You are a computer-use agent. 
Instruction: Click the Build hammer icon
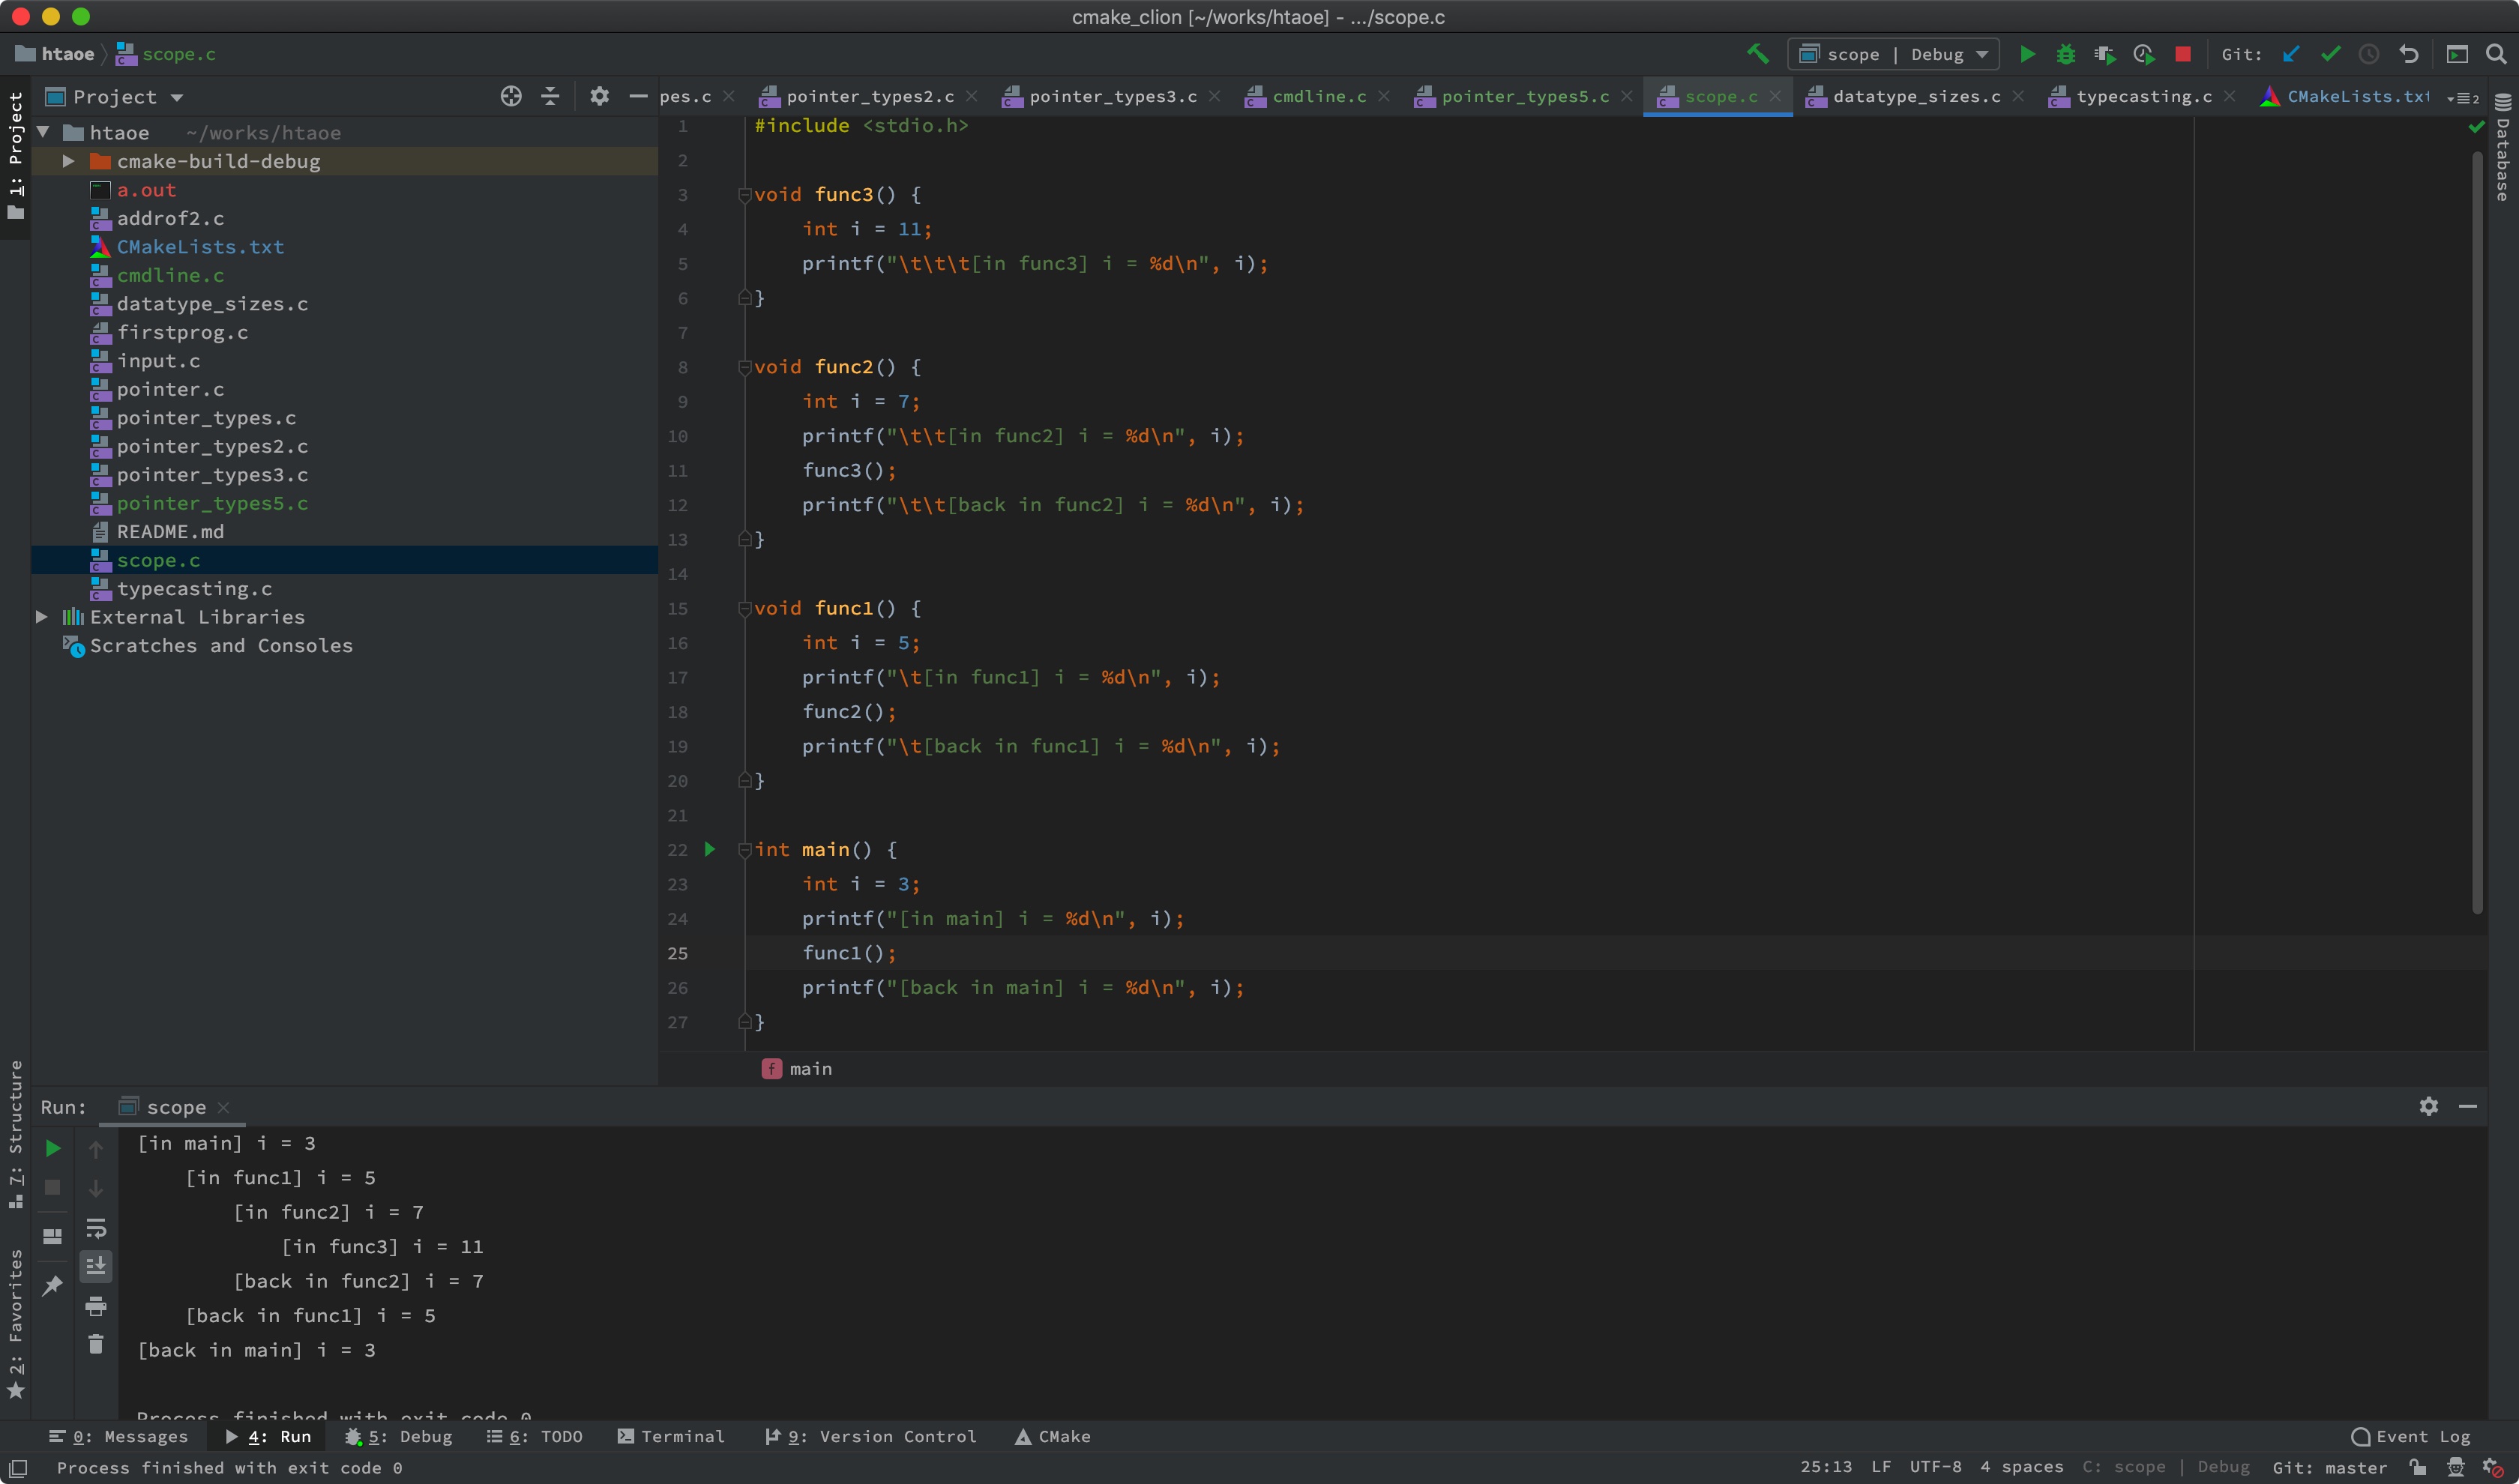tap(1757, 54)
